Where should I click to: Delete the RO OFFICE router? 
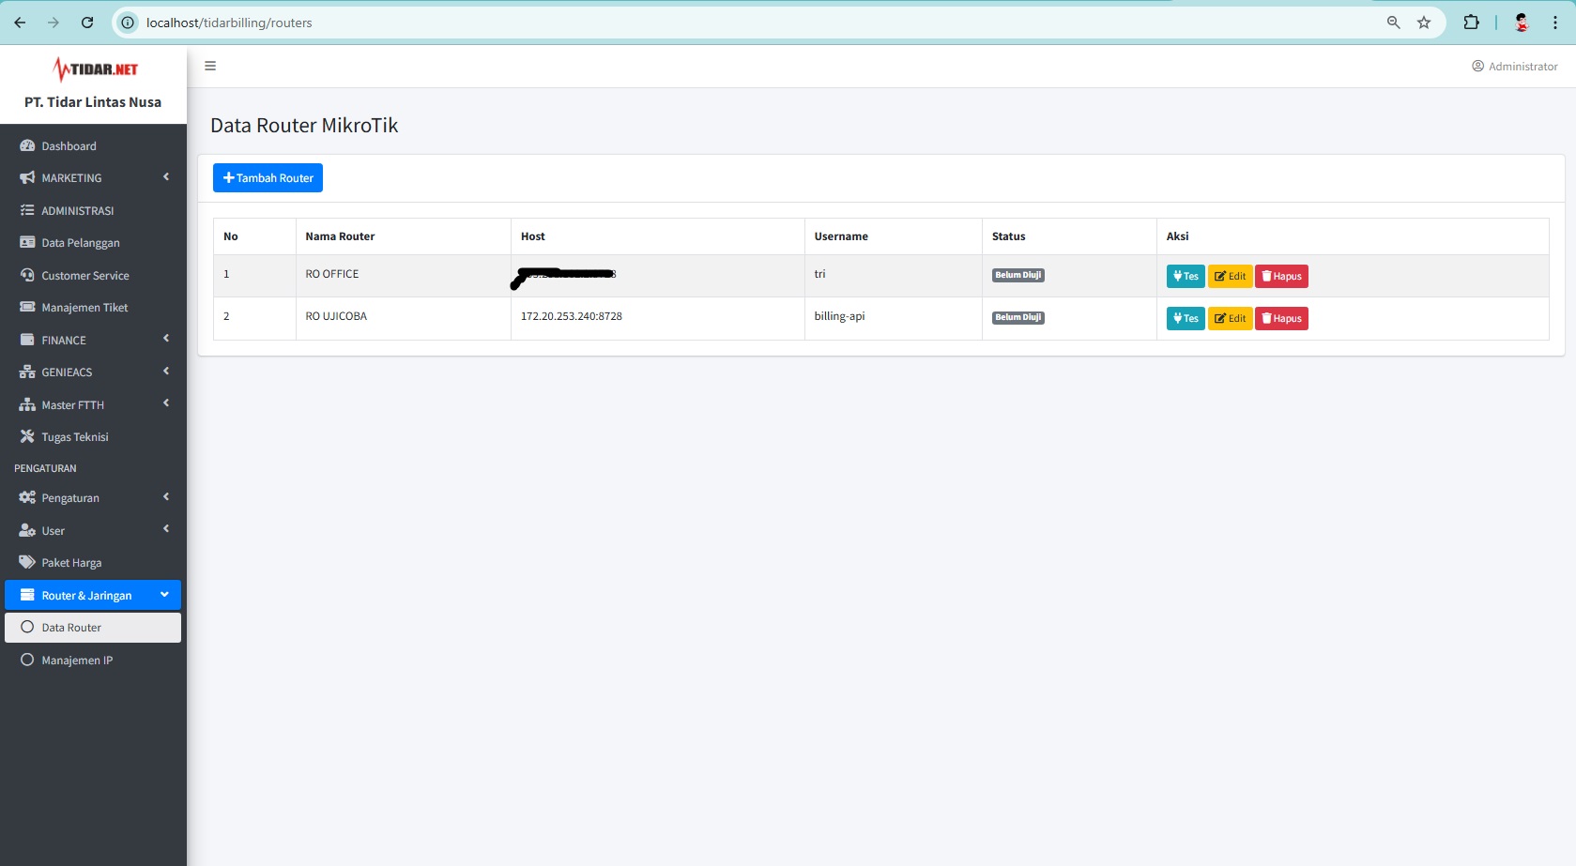click(x=1281, y=276)
